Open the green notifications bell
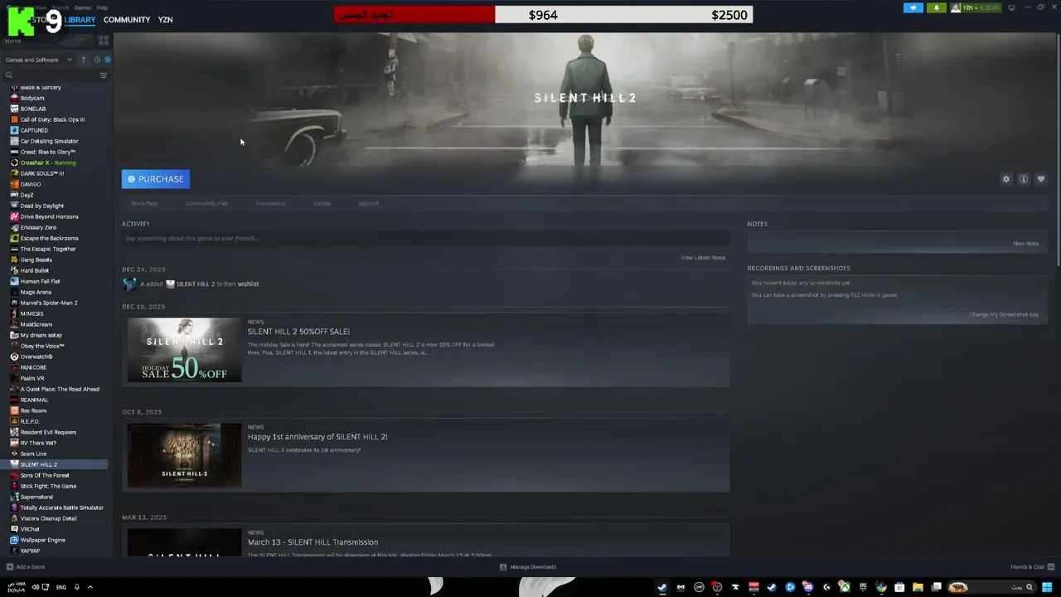Screen dimensions: 1061x597 [937, 7]
